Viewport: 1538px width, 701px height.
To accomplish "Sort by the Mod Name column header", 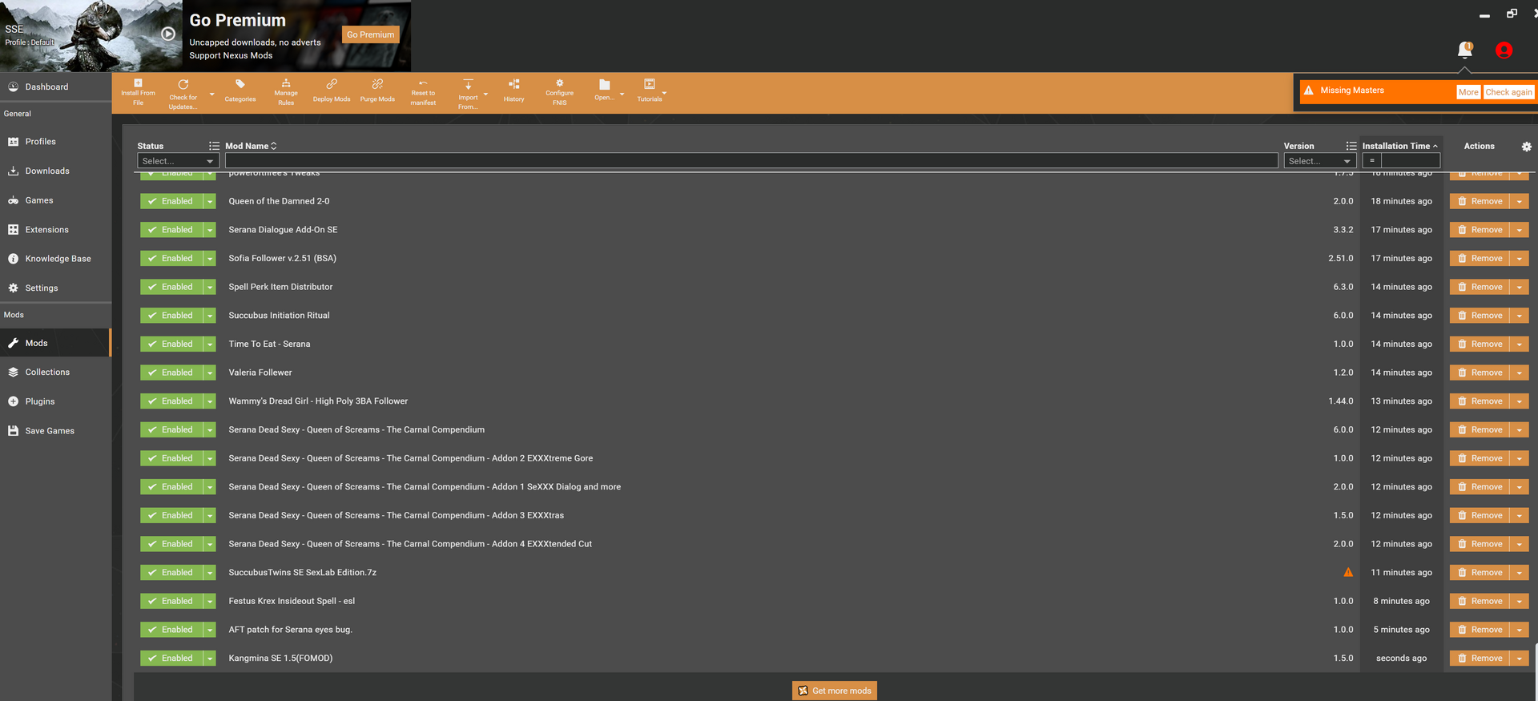I will 251,146.
